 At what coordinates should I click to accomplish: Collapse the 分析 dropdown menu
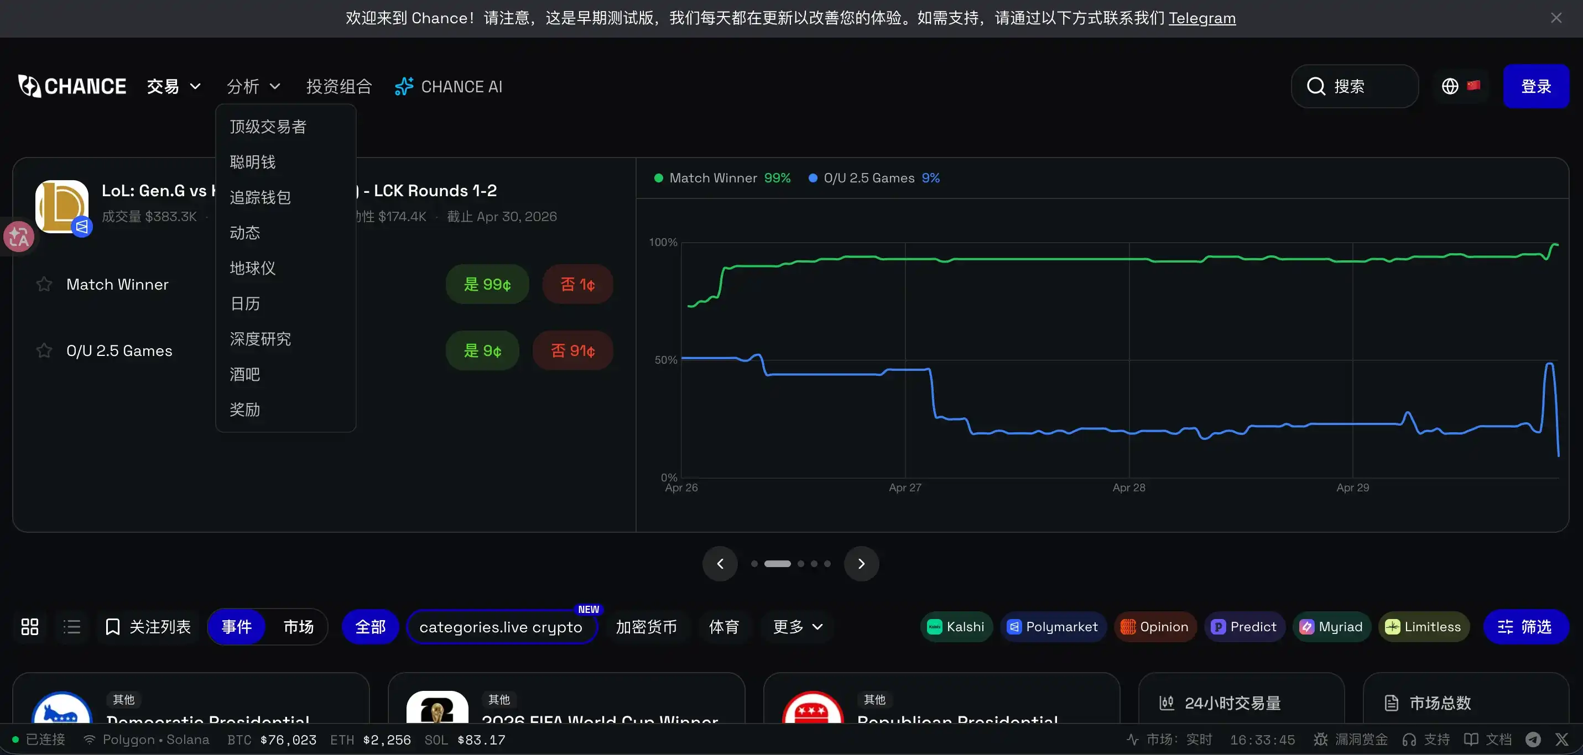pyautogui.click(x=253, y=87)
